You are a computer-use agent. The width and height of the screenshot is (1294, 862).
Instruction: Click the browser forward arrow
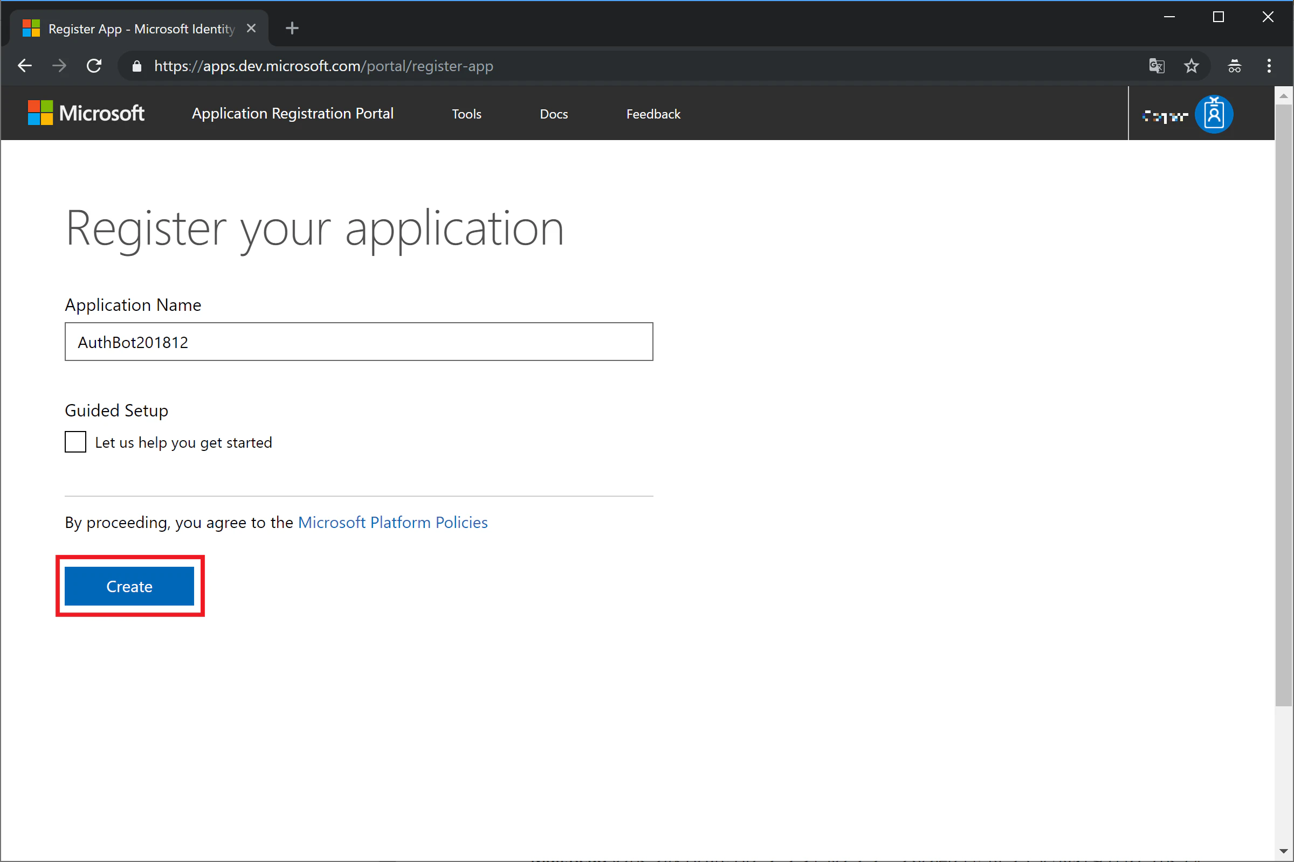(59, 66)
